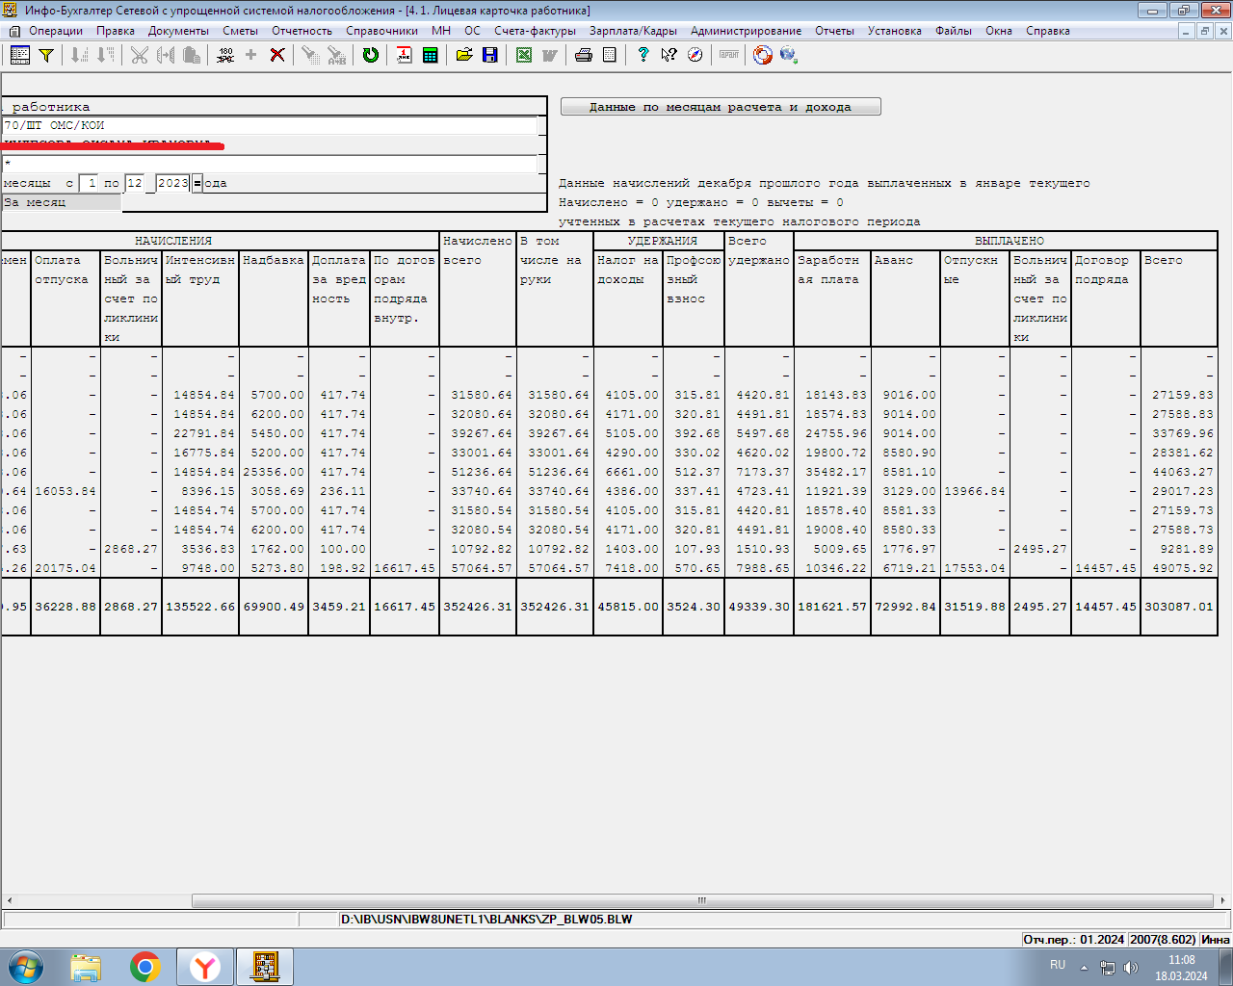Viewport: 1233px width, 986px height.
Task: Click the Отч.пер.: 01.2024 status entry
Action: (1074, 939)
